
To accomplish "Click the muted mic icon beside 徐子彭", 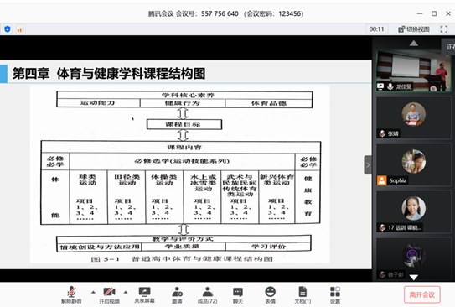I will point(382,274).
